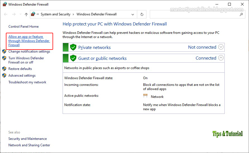This screenshot has width=249, height=153.
Task: Click Help protect your PC heading
Action: coord(115,24)
